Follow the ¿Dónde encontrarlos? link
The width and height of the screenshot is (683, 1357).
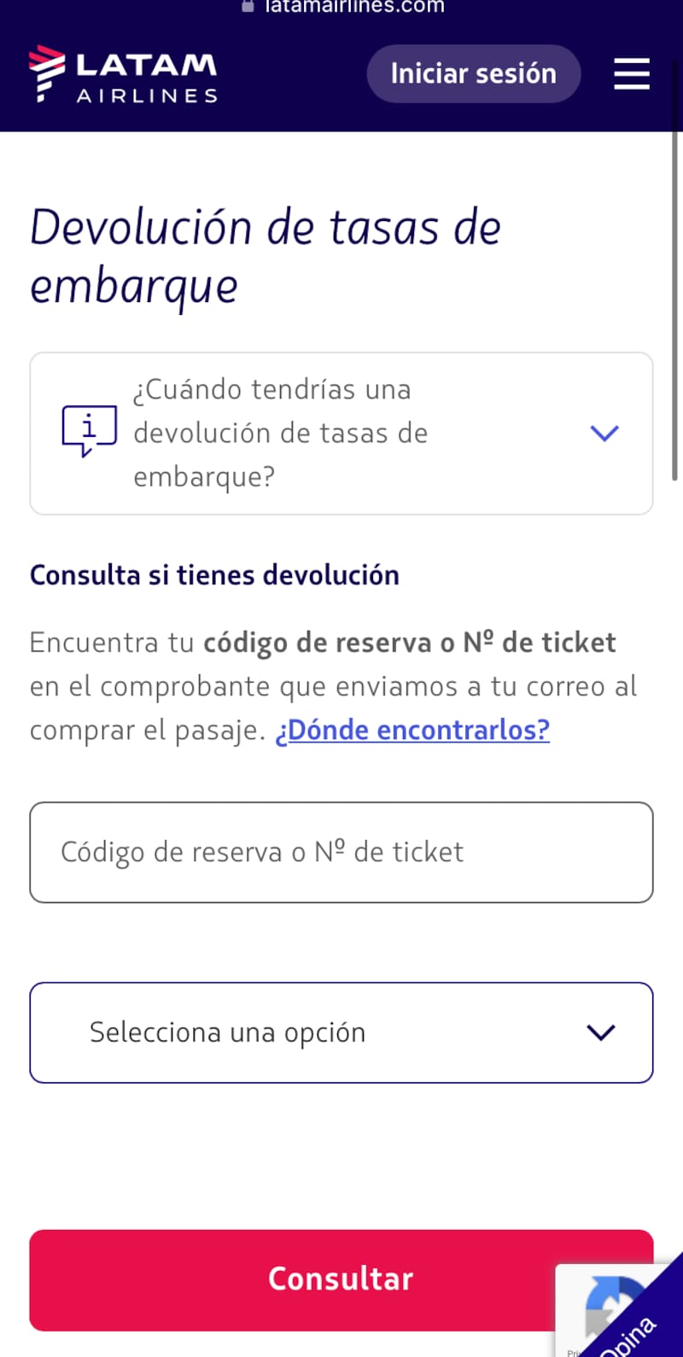[x=412, y=731]
